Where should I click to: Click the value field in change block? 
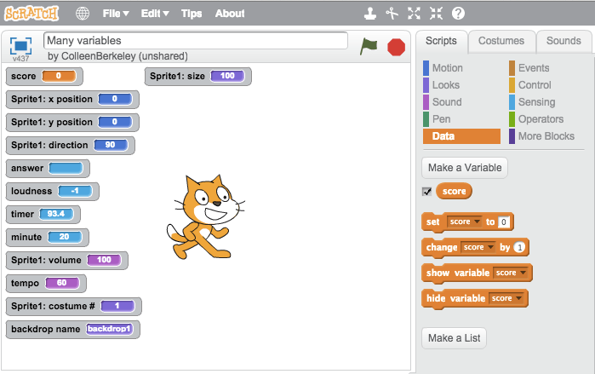click(519, 248)
